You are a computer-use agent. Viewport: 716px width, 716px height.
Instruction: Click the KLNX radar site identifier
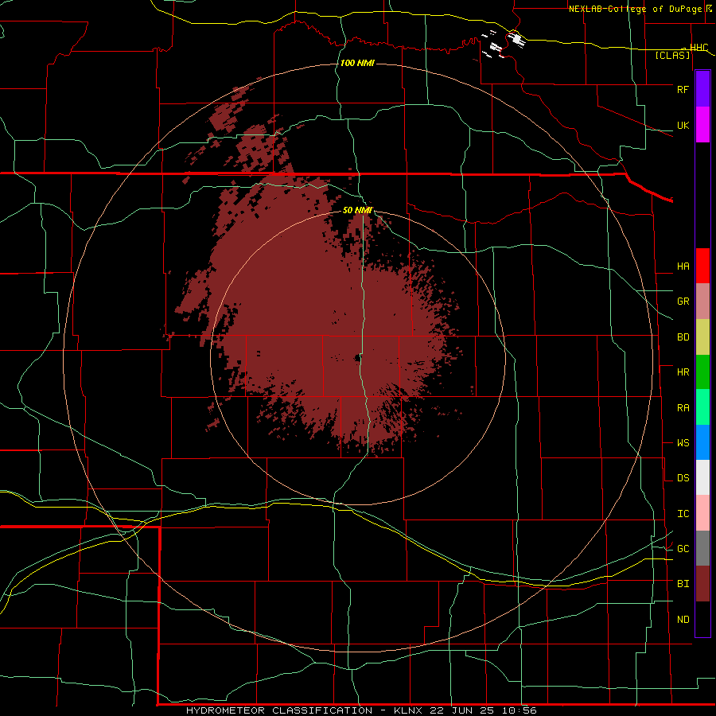coord(408,710)
